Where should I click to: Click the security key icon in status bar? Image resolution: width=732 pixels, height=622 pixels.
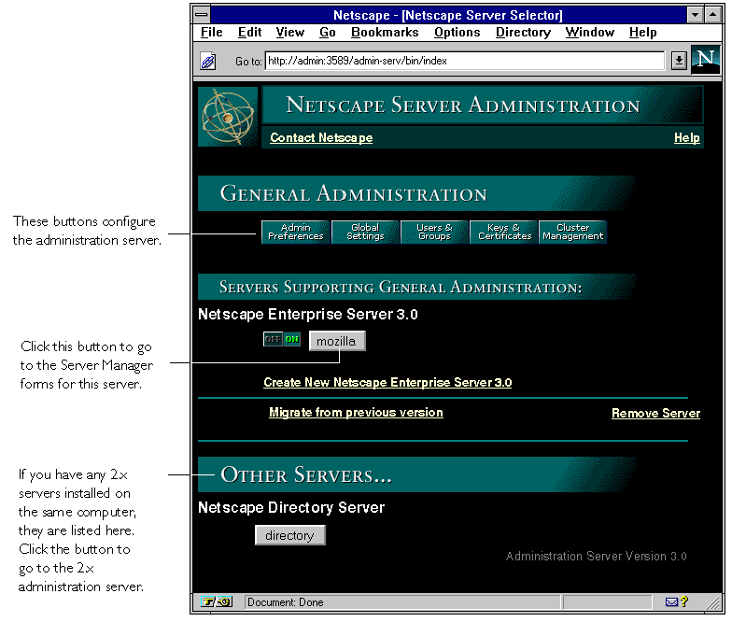pyautogui.click(x=217, y=601)
